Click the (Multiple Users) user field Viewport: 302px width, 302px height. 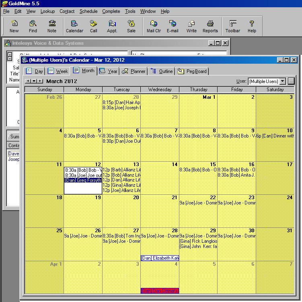pos(264,81)
